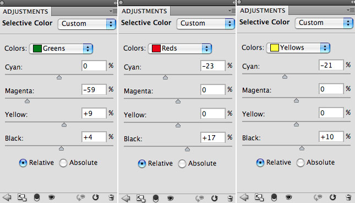This screenshot has height=203, width=355.
Task: Select Absolute radio in Reds panel
Action: coord(182,163)
